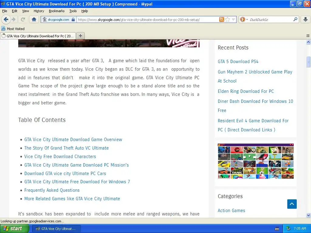Click the DuckDuckGo search input field

tap(270, 19)
